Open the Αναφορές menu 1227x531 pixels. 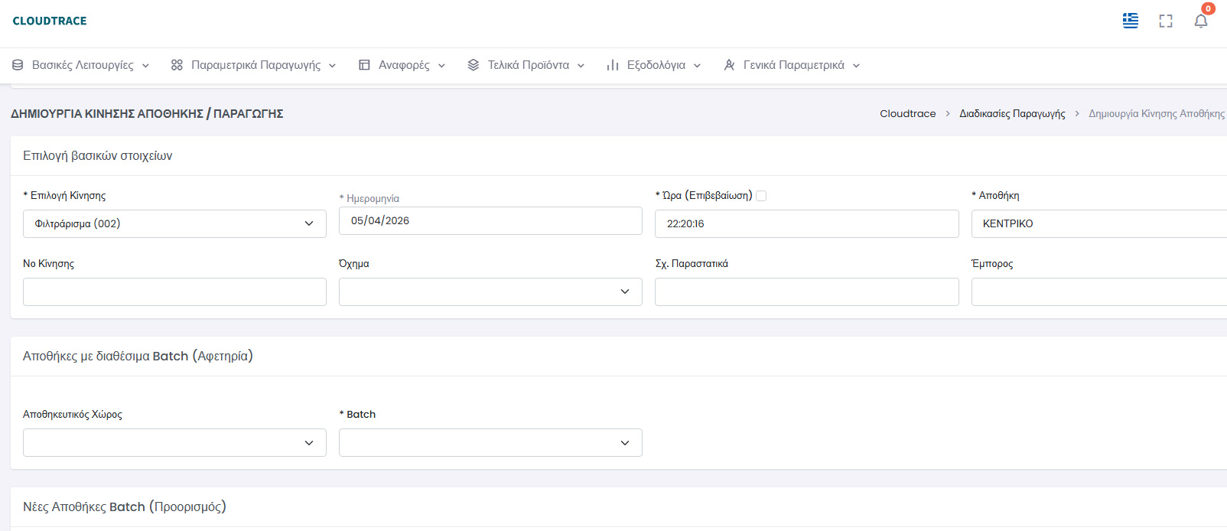click(403, 65)
